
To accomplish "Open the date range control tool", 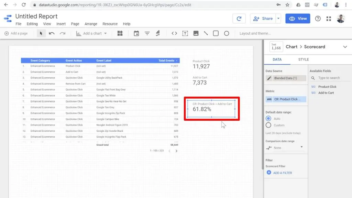I will (136, 33).
